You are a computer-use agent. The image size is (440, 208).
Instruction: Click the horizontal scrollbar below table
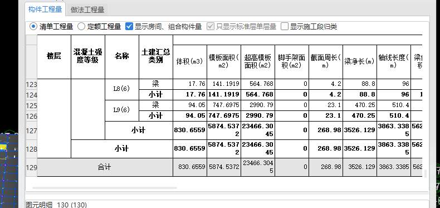(104, 188)
